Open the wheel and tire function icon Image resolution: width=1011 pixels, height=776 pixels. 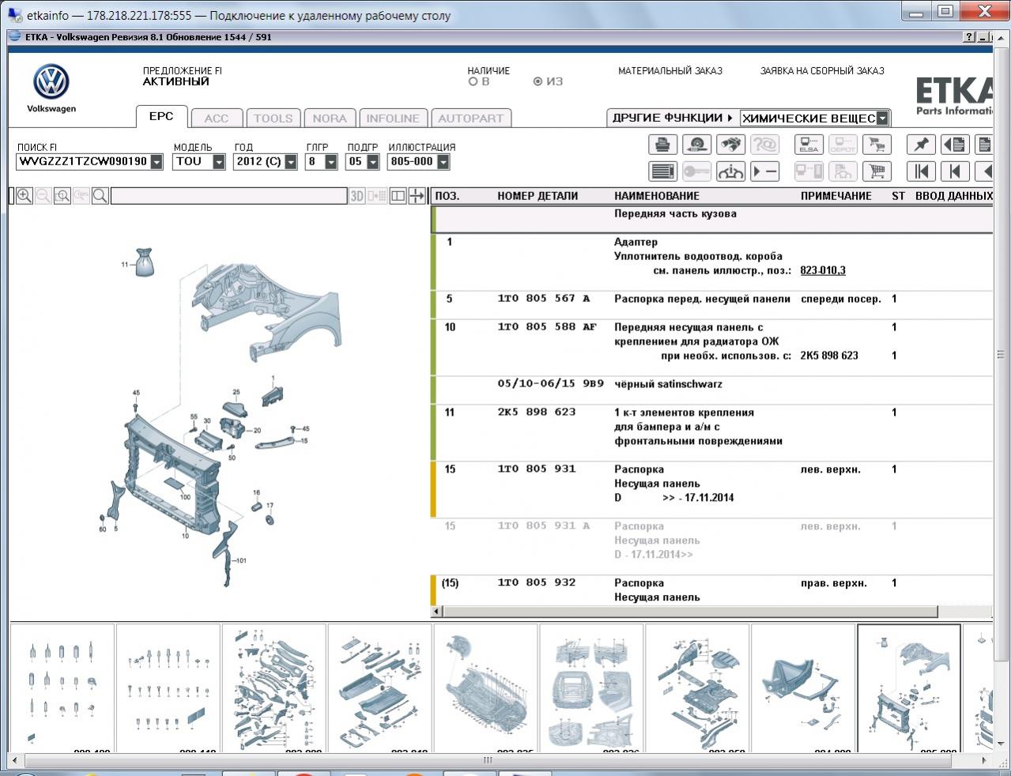coord(696,145)
